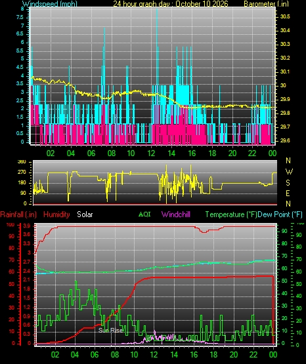The width and height of the screenshot is (306, 364).
Task: Click the "14" hour label under the bottom graph
Action: pyautogui.click(x=174, y=354)
